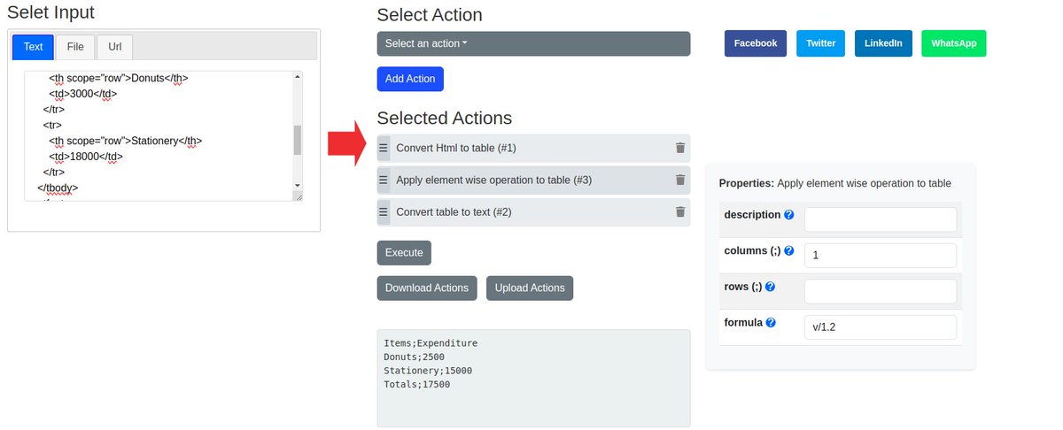
Task: Switch to the Text input tab
Action: click(33, 46)
